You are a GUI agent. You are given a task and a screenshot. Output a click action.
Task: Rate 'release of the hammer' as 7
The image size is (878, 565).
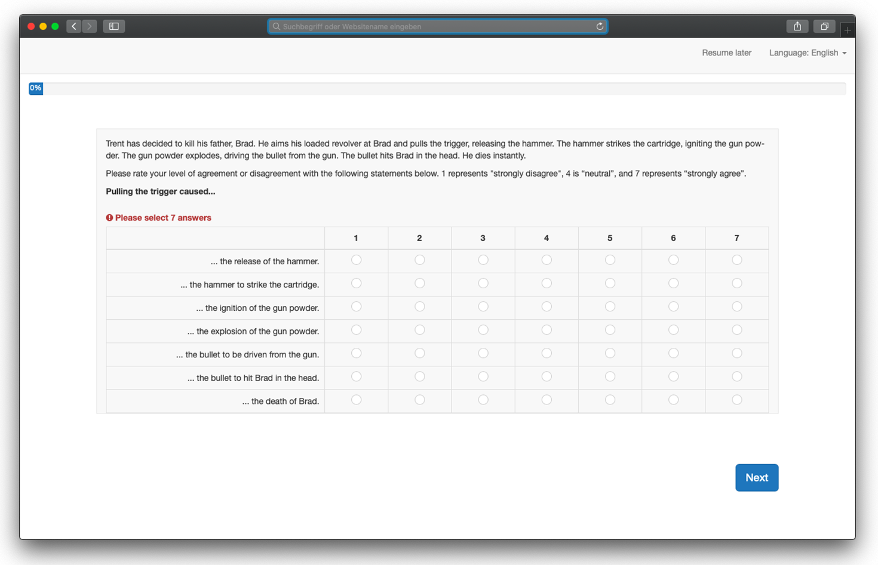click(736, 260)
